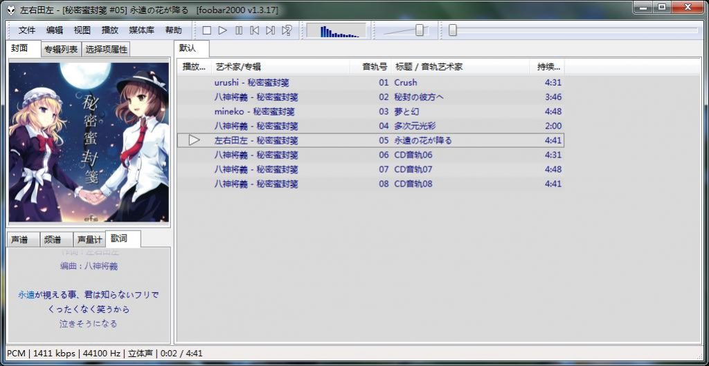Click the seek bar handle
The image size is (709, 366).
453,30
